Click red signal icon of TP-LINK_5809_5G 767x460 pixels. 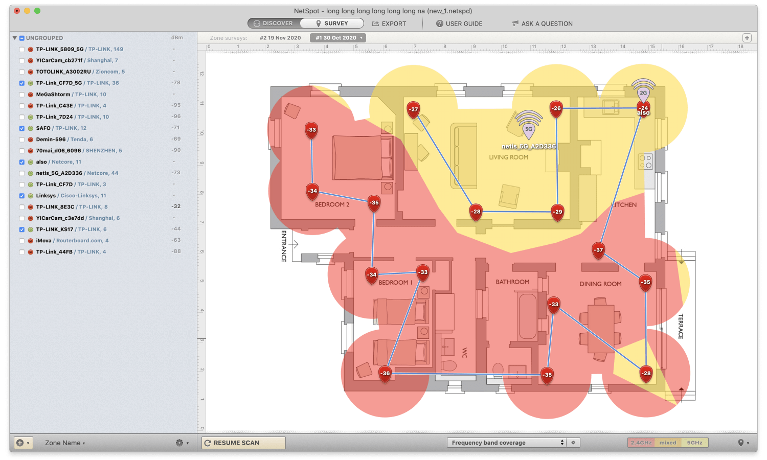(x=31, y=50)
